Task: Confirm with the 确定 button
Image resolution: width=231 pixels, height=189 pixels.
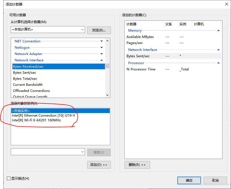Action: point(189,180)
